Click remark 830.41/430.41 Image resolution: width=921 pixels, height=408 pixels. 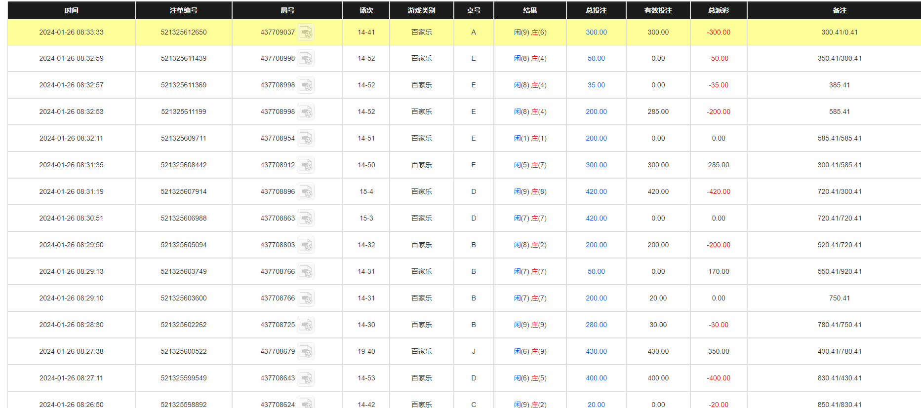(x=840, y=378)
